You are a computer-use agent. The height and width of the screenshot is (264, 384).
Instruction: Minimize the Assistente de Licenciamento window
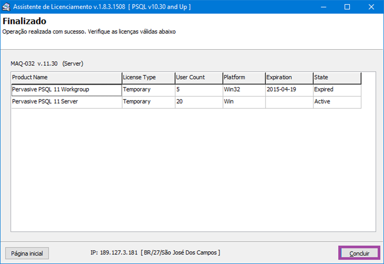pyautogui.click(x=323, y=7)
